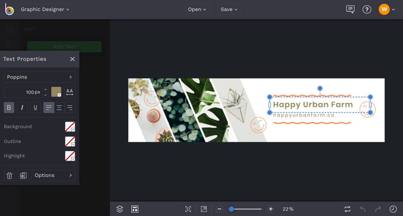Image resolution: width=403 pixels, height=216 pixels.
Task: Click the BeFunky logo icon
Action: pyautogui.click(x=9, y=9)
